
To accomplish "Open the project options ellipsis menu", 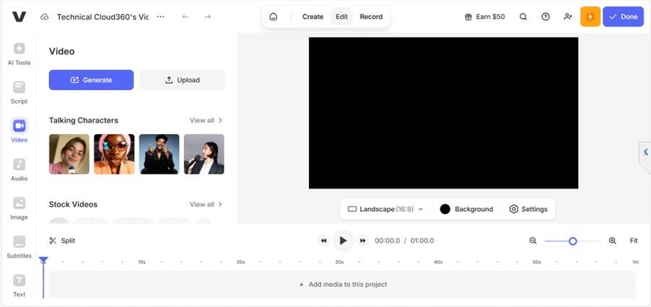I will [x=161, y=17].
